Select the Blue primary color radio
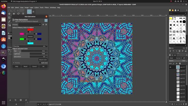The image size is (188, 106). pyautogui.click(x=34, y=39)
